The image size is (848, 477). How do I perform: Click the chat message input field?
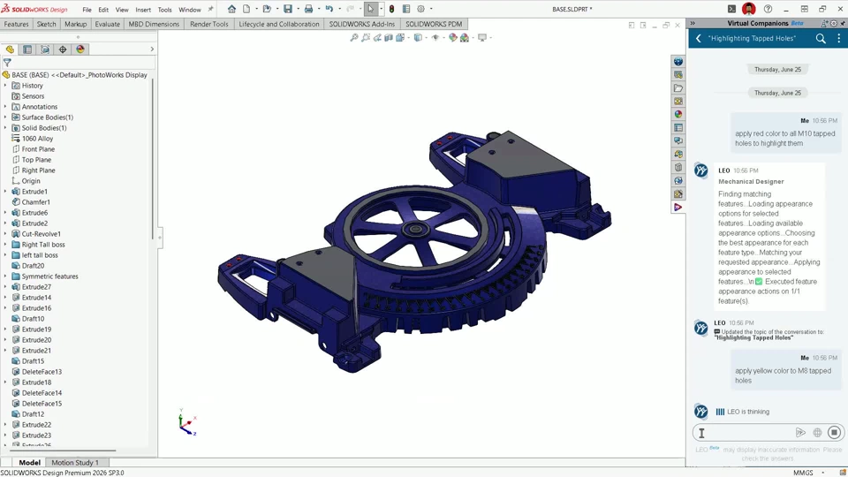coord(749,433)
